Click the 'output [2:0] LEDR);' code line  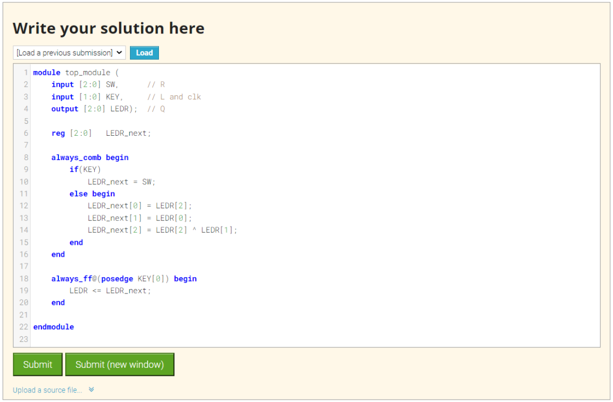point(94,108)
